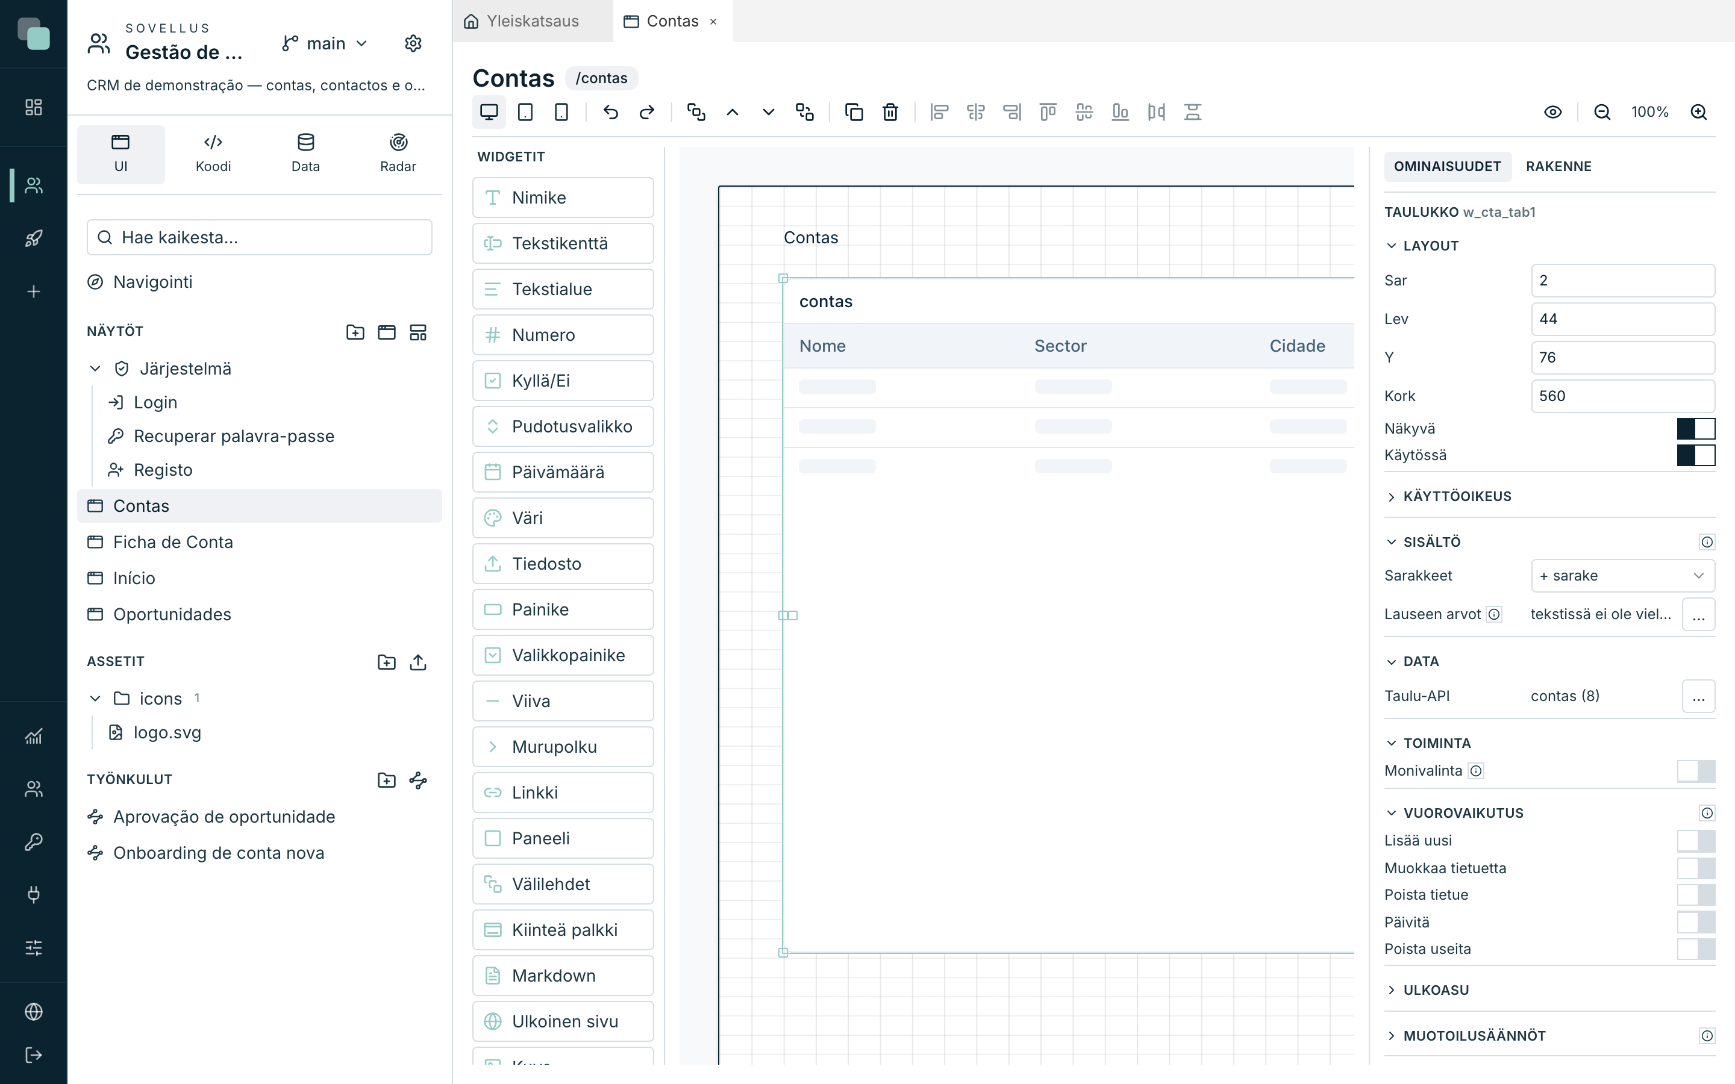Zoom in the canvas
Viewport: 1735px width, 1084px height.
pyautogui.click(x=1698, y=112)
